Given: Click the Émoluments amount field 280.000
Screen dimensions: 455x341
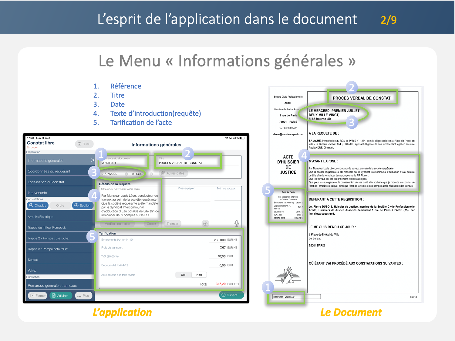Looking at the screenshot, I should coord(219,240).
